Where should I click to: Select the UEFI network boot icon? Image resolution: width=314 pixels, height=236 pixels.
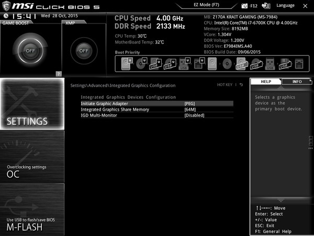tap(199, 63)
